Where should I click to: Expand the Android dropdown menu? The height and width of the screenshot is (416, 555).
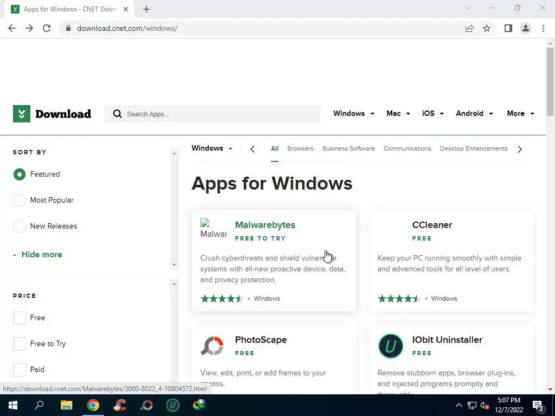click(474, 113)
